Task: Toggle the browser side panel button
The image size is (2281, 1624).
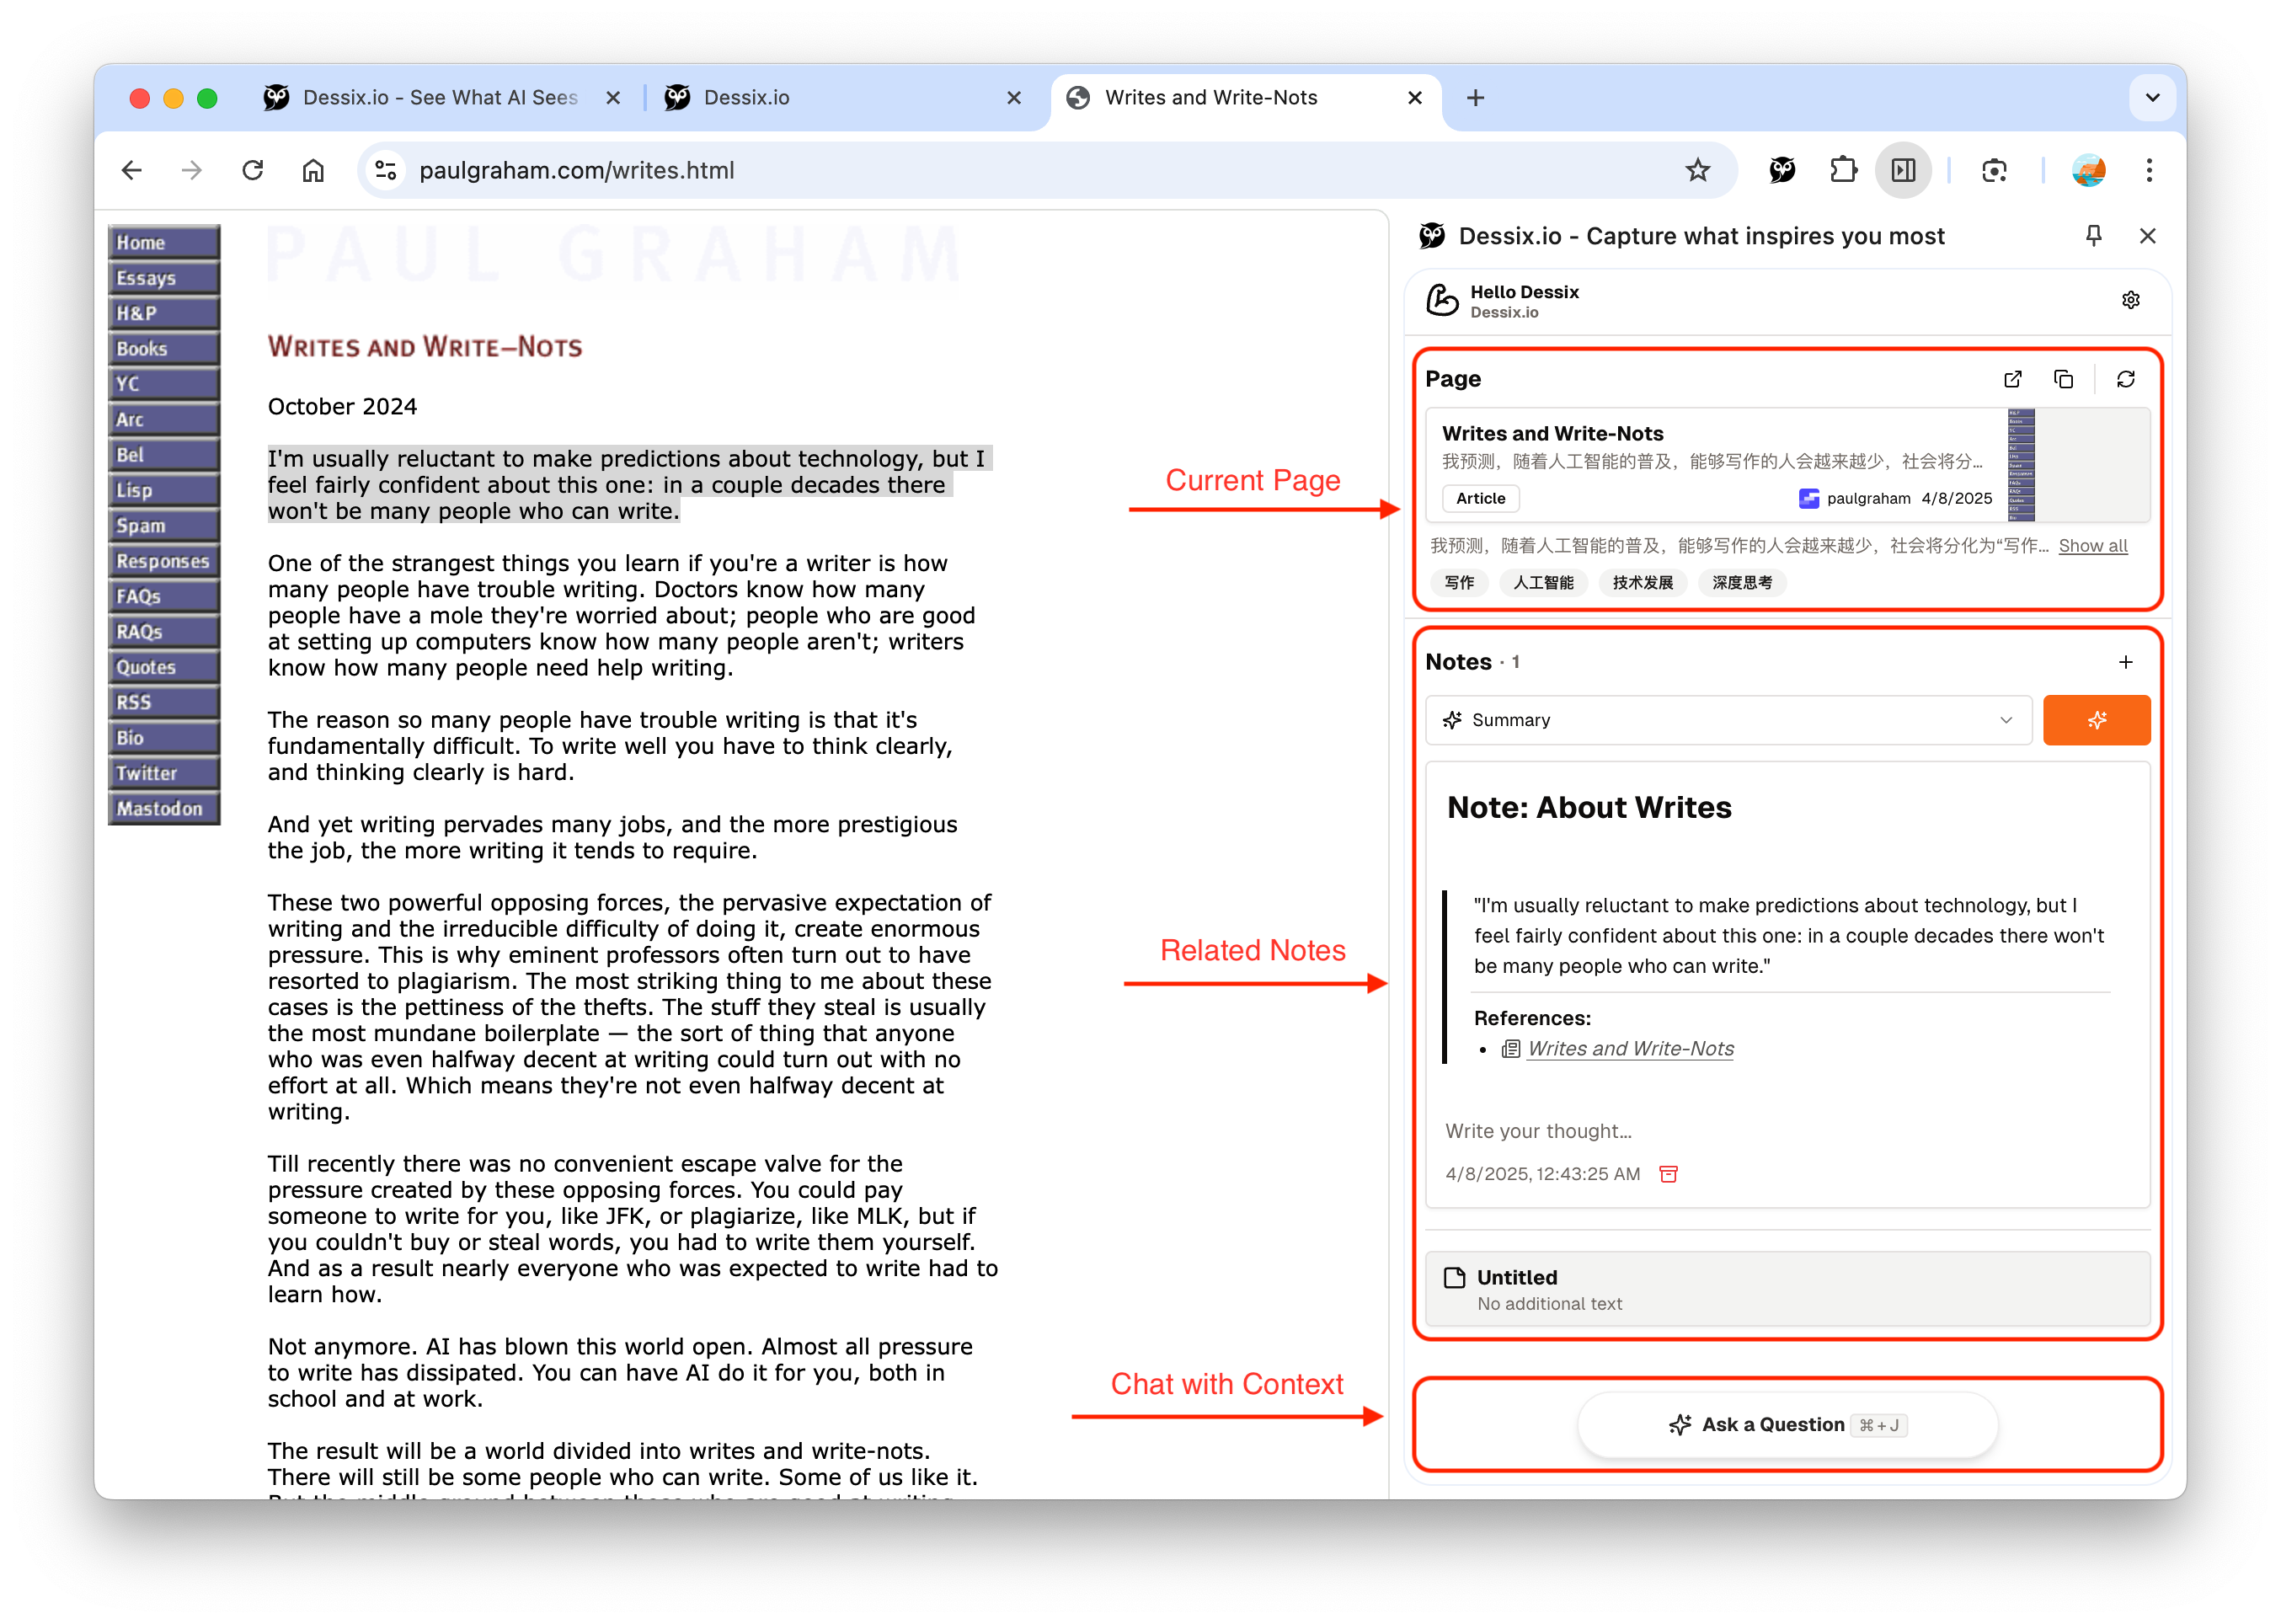Action: pos(1903,170)
